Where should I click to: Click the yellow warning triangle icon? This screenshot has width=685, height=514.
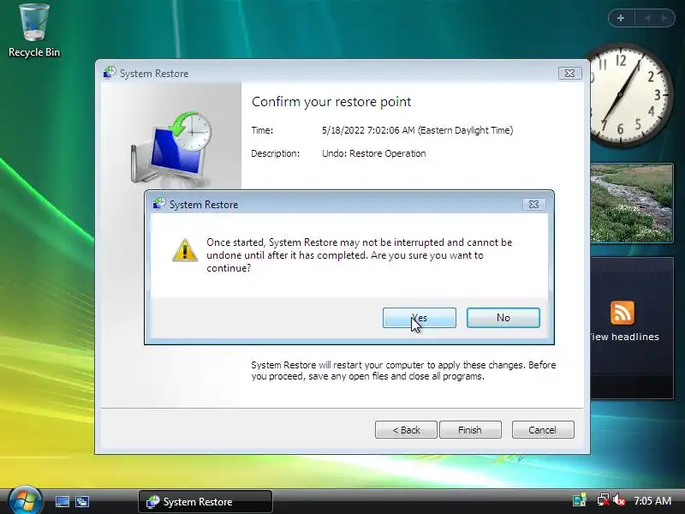[x=185, y=250]
